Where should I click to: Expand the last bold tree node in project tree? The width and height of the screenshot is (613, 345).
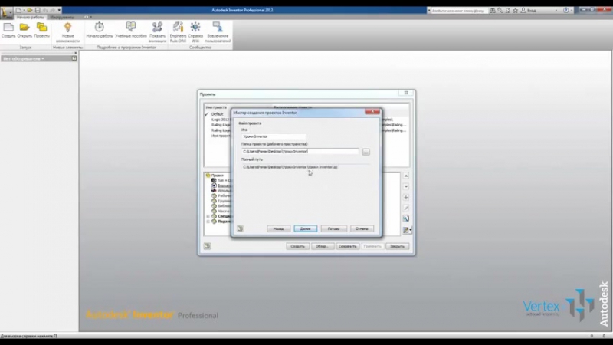tap(208, 222)
